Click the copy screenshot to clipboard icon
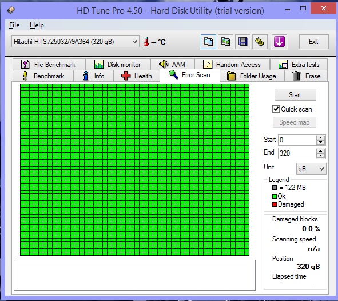This screenshot has width=338, height=301. tap(225, 42)
